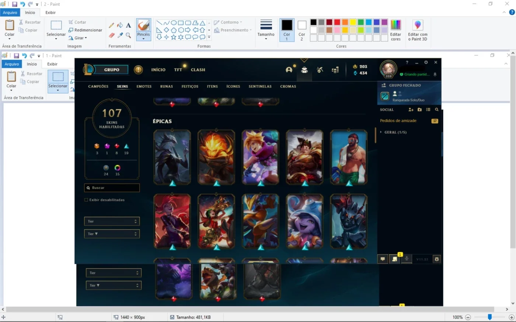Pick the Fill bucket tool
The height and width of the screenshot is (322, 516).
click(x=120, y=25)
